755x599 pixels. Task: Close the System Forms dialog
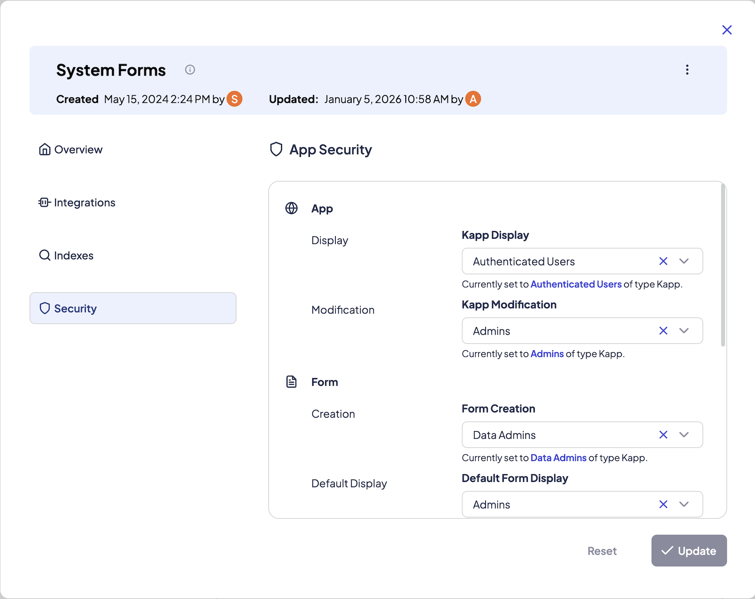coord(727,30)
